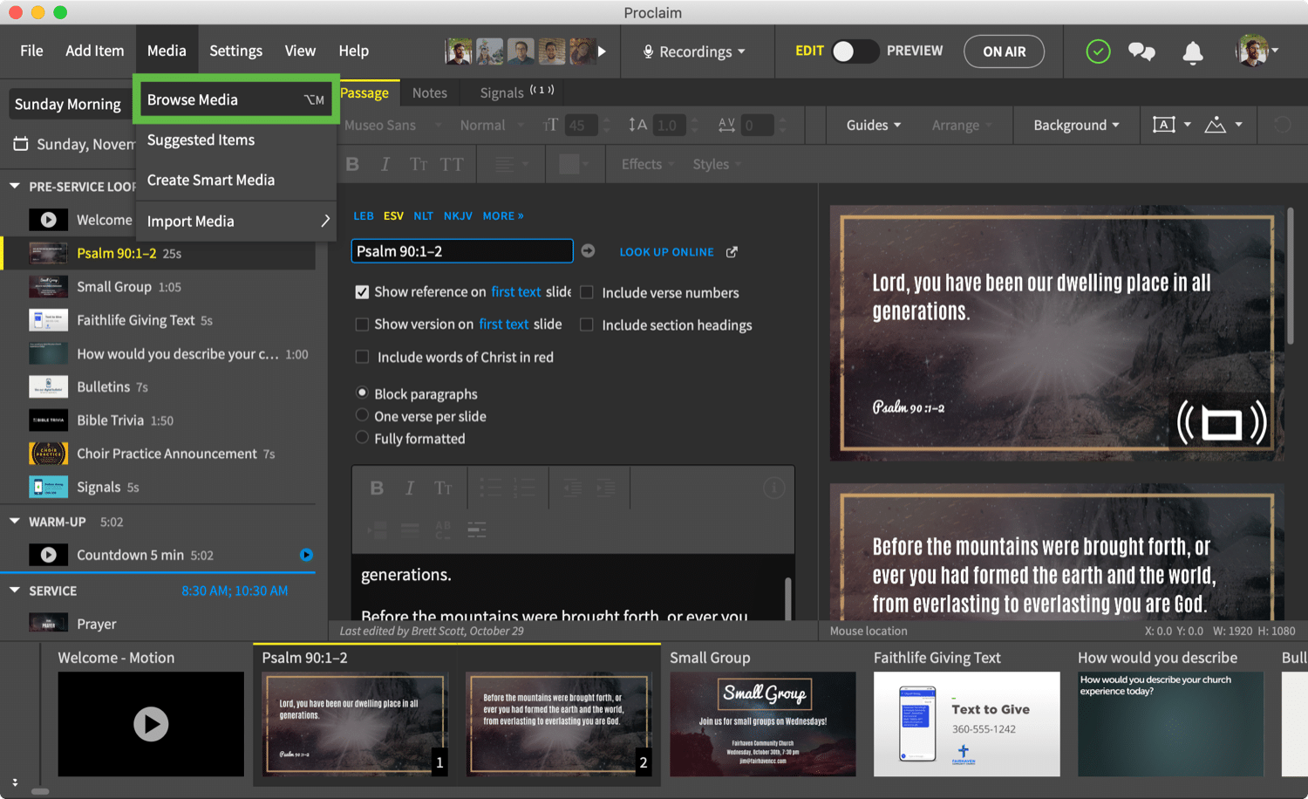Click the bold icon in the passage text editor
Viewport: 1308px width, 799px height.
[x=377, y=488]
